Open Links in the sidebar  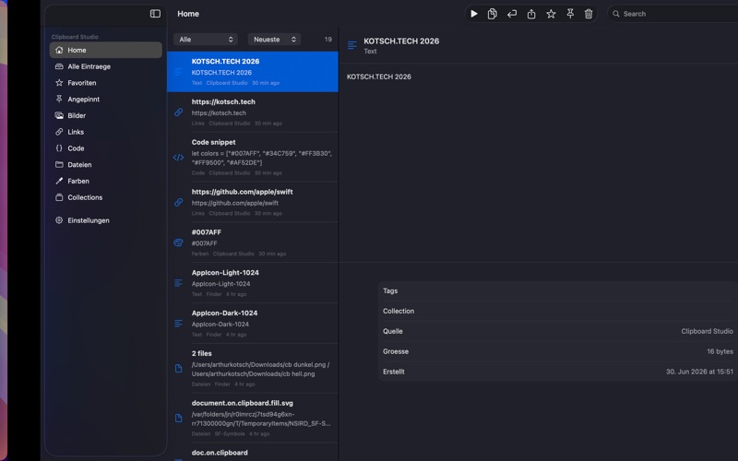[x=106, y=132]
